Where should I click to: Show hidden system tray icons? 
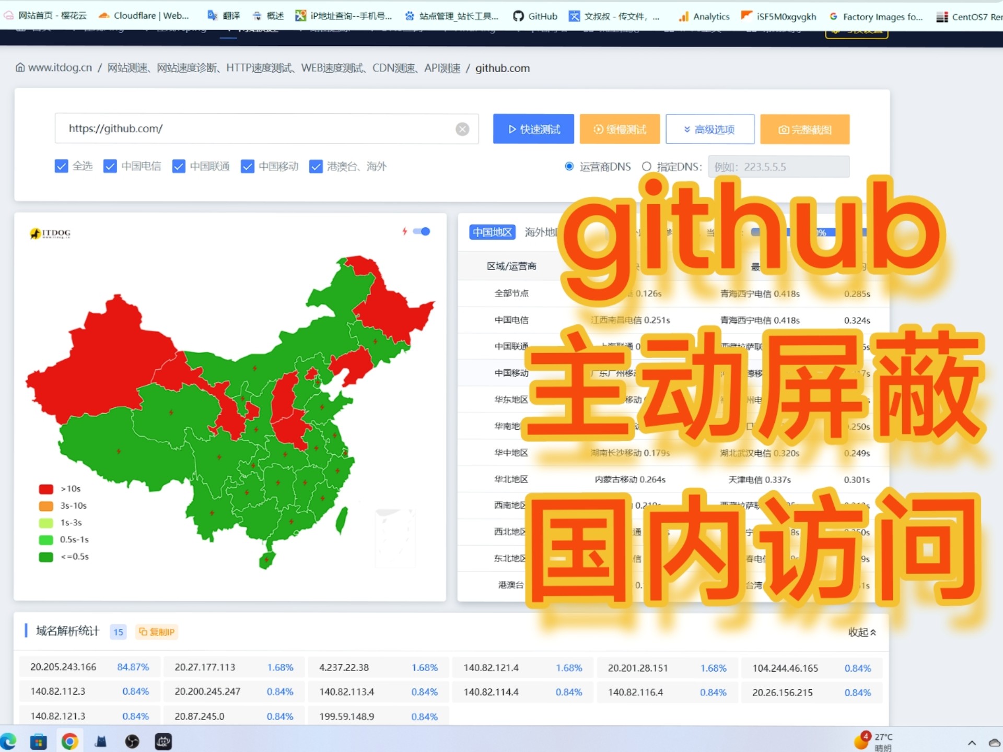point(972,743)
